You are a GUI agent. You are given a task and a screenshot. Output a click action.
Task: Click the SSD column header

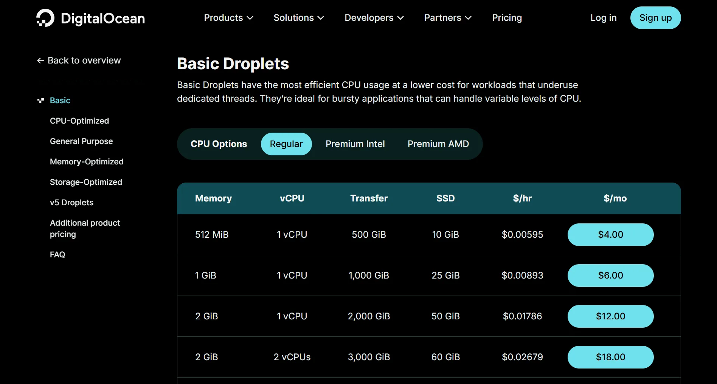pos(445,198)
